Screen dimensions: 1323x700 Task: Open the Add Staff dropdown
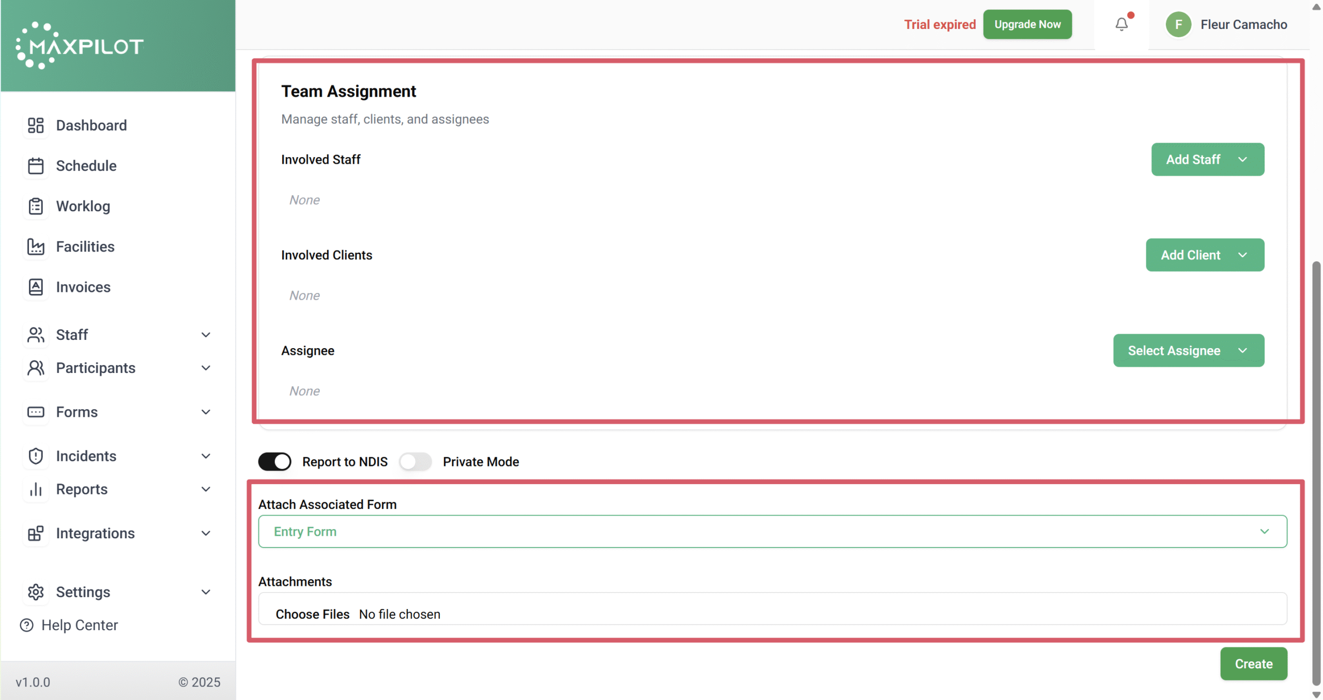(1207, 160)
